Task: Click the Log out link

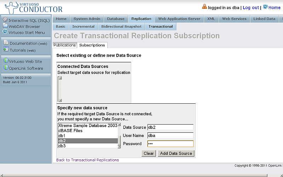Action: point(251,7)
